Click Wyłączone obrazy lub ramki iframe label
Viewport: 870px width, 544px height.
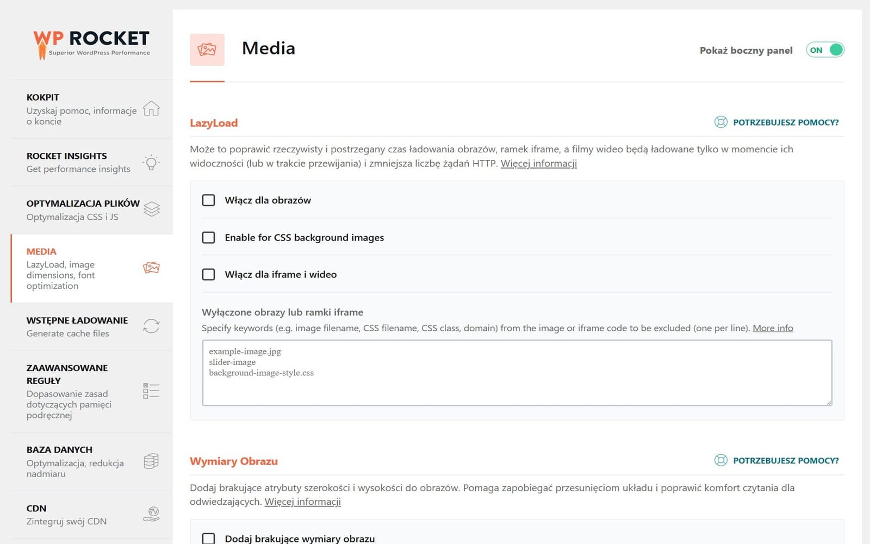coord(282,312)
